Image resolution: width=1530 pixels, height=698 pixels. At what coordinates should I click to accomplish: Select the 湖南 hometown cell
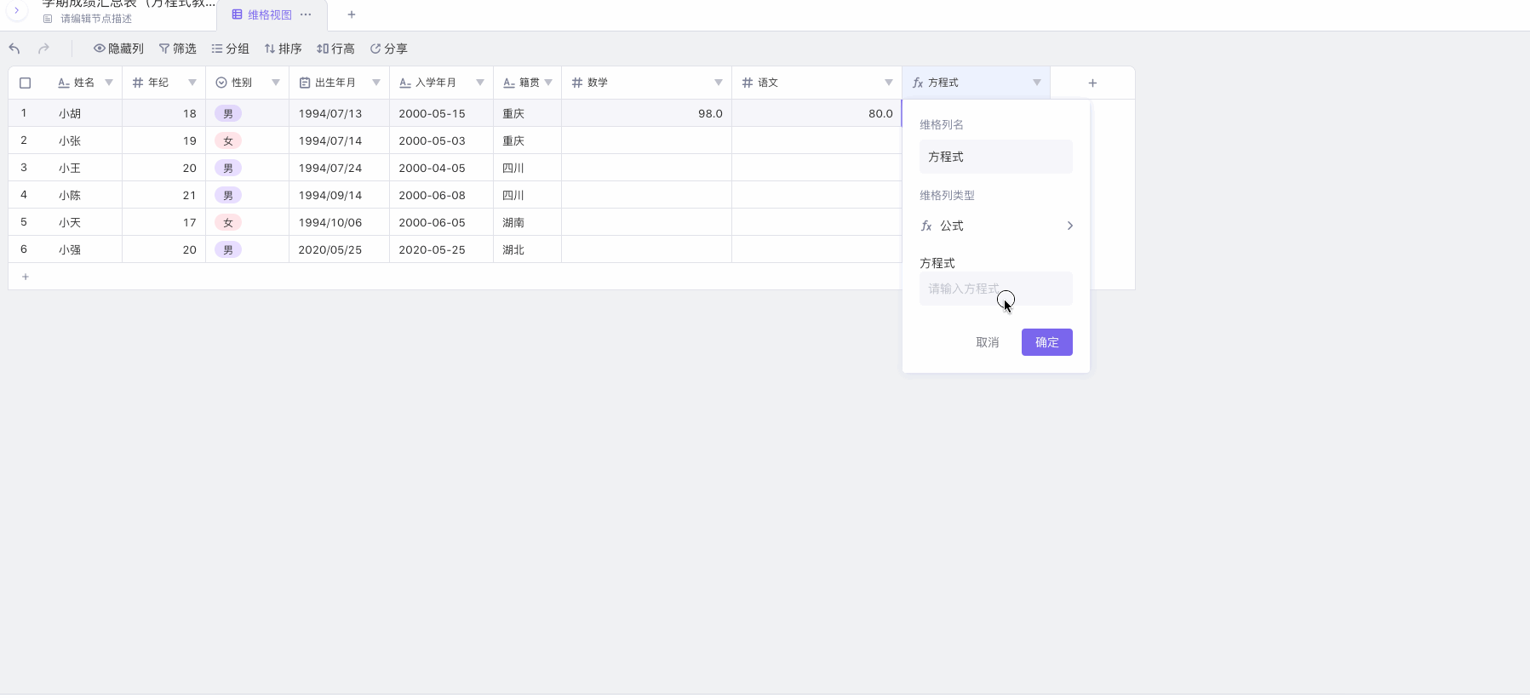527,222
